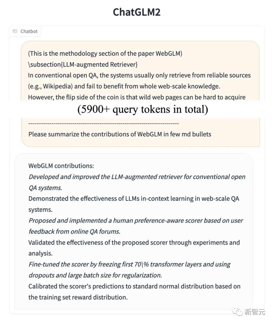
Task: Click the ChatGLM2 page title
Action: point(137,12)
